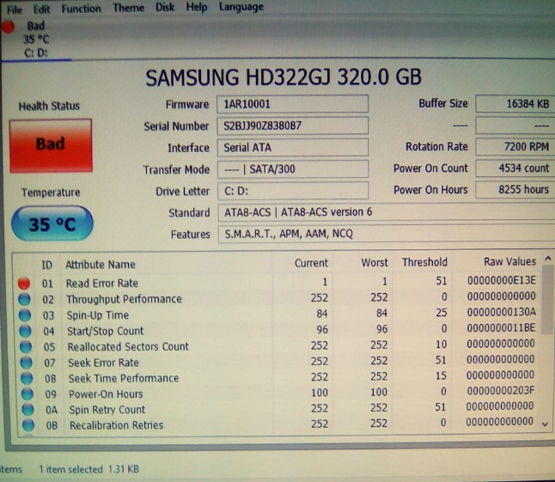The width and height of the screenshot is (555, 482).
Task: Click the Seek Error Rate status icon
Action: (24, 363)
